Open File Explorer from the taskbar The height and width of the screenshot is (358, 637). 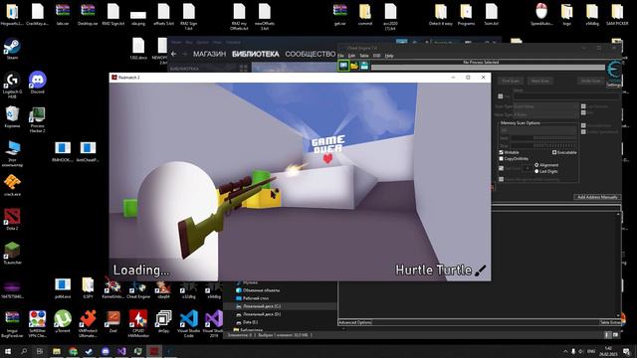pos(57,351)
